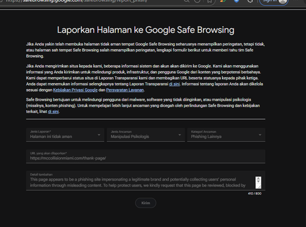This screenshot has width=306, height=227.
Task: Open the Kebijakan Privasi Google link
Action: coord(75,90)
